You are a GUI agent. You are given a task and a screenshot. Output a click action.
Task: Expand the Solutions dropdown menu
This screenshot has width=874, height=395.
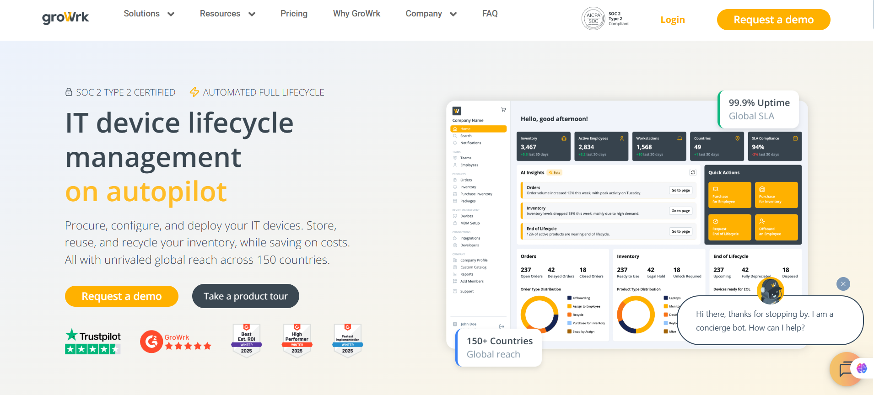(x=149, y=14)
